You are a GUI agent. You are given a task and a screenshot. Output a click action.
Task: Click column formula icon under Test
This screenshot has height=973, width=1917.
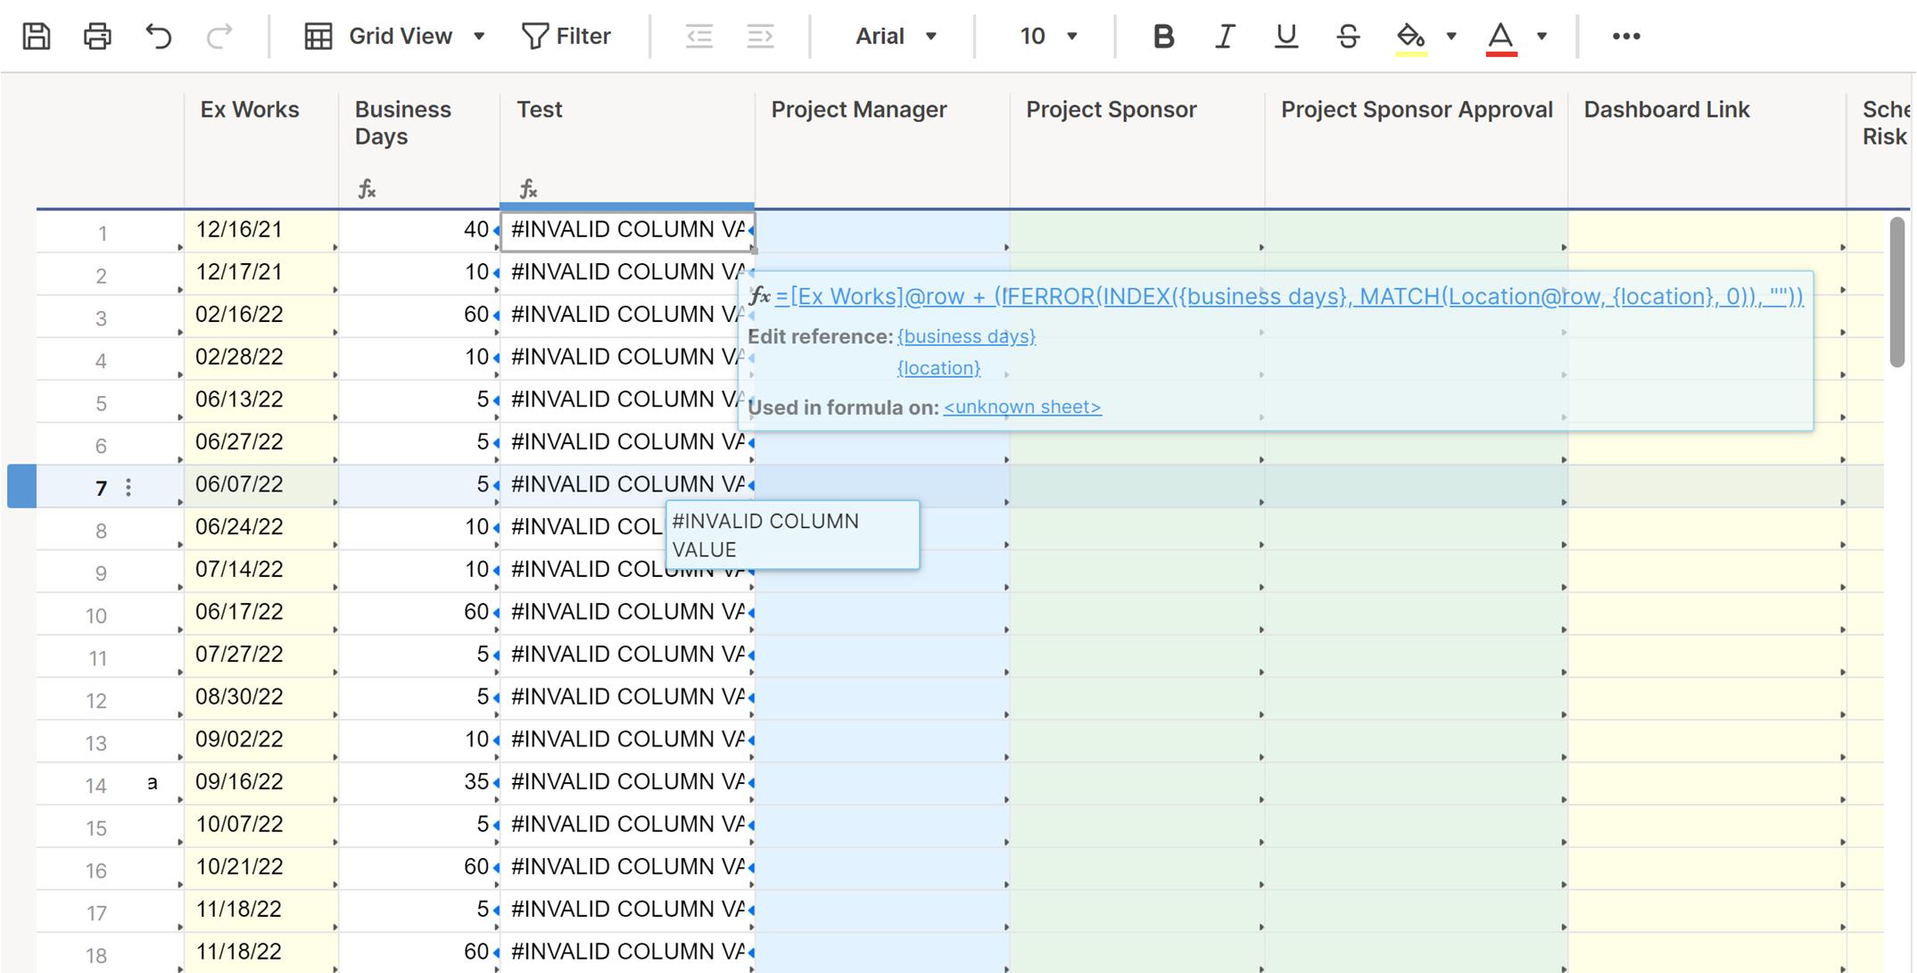(528, 189)
